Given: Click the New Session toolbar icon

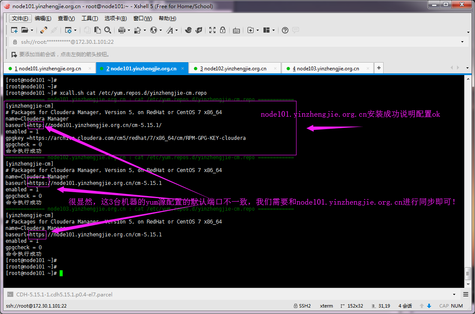Looking at the screenshot, I should point(14,30).
